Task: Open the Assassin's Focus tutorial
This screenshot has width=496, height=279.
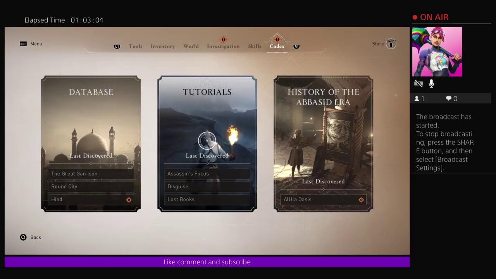Action: (207, 174)
